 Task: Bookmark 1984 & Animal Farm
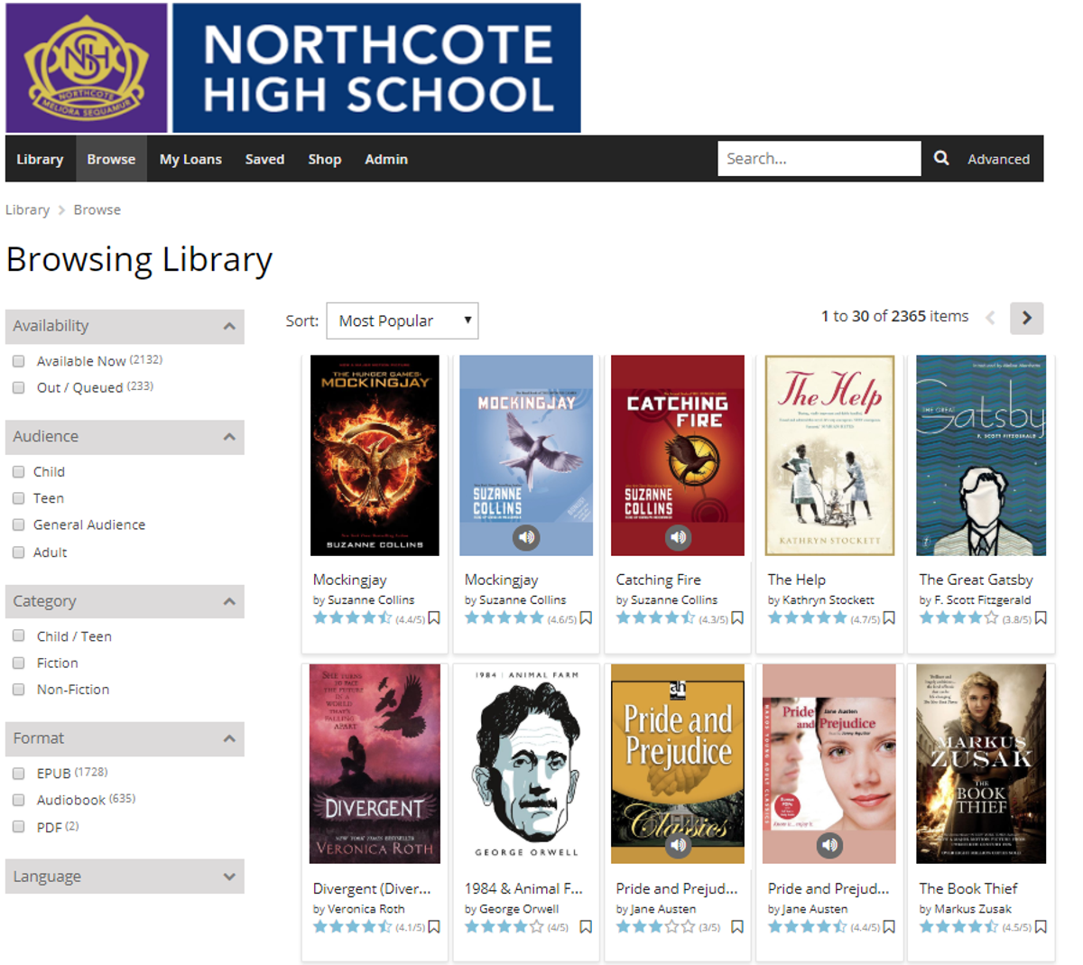coord(586,927)
